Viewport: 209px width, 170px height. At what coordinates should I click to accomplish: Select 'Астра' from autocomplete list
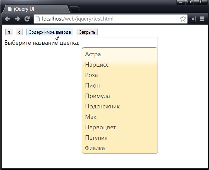tap(120, 54)
